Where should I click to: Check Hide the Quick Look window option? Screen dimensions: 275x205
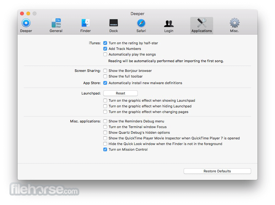click(105, 144)
